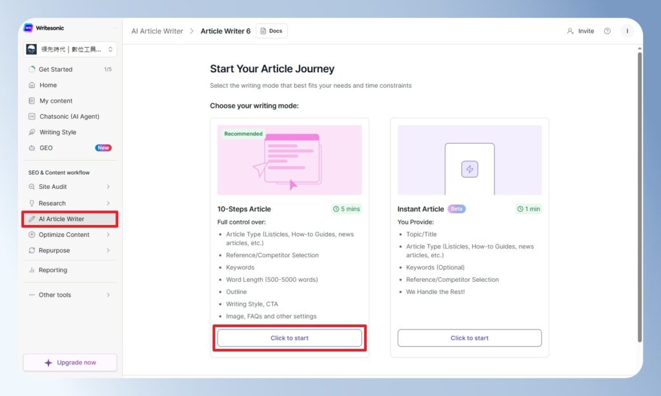The image size is (661, 396).
Task: Click the 1 min time badge
Action: 529,209
